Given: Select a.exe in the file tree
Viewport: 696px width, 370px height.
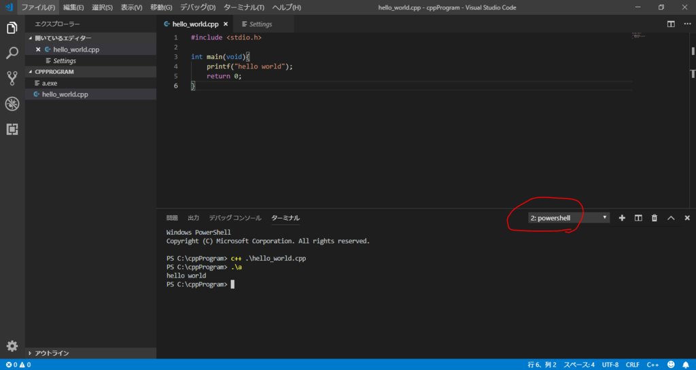Looking at the screenshot, I should pos(90,84).
